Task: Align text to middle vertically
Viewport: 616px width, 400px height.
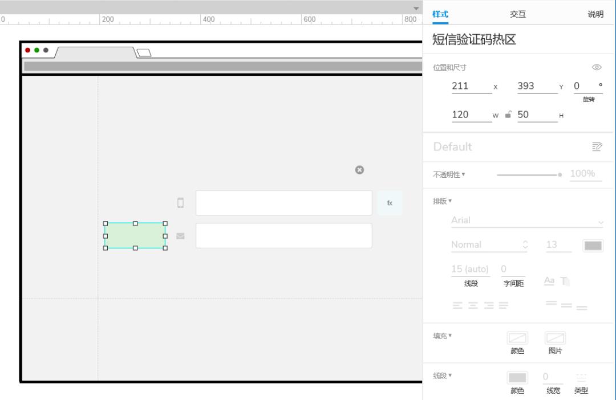Action: pos(566,305)
